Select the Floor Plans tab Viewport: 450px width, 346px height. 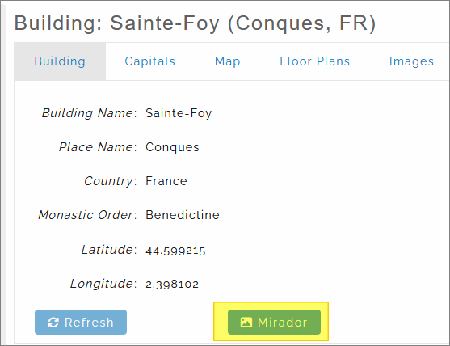(314, 61)
